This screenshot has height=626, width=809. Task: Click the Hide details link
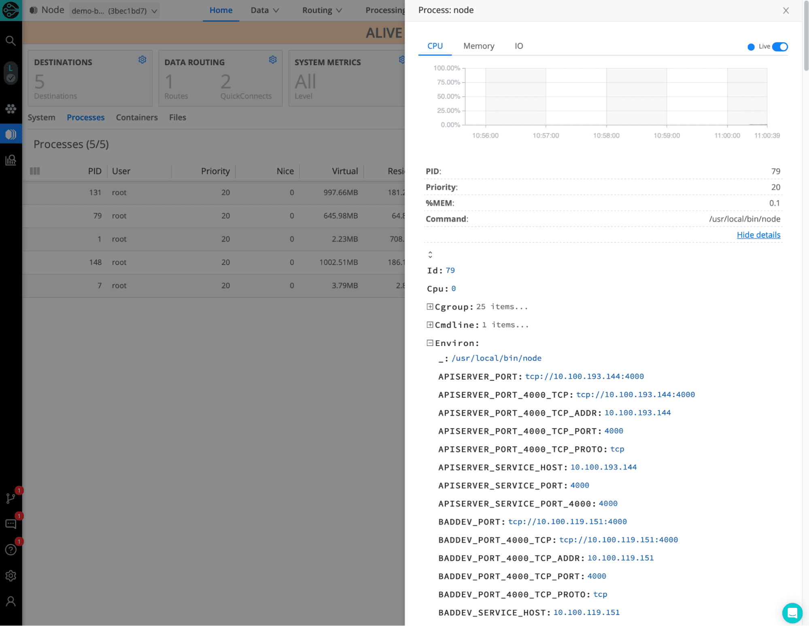click(x=758, y=235)
